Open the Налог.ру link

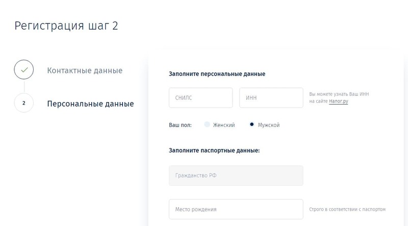point(339,102)
